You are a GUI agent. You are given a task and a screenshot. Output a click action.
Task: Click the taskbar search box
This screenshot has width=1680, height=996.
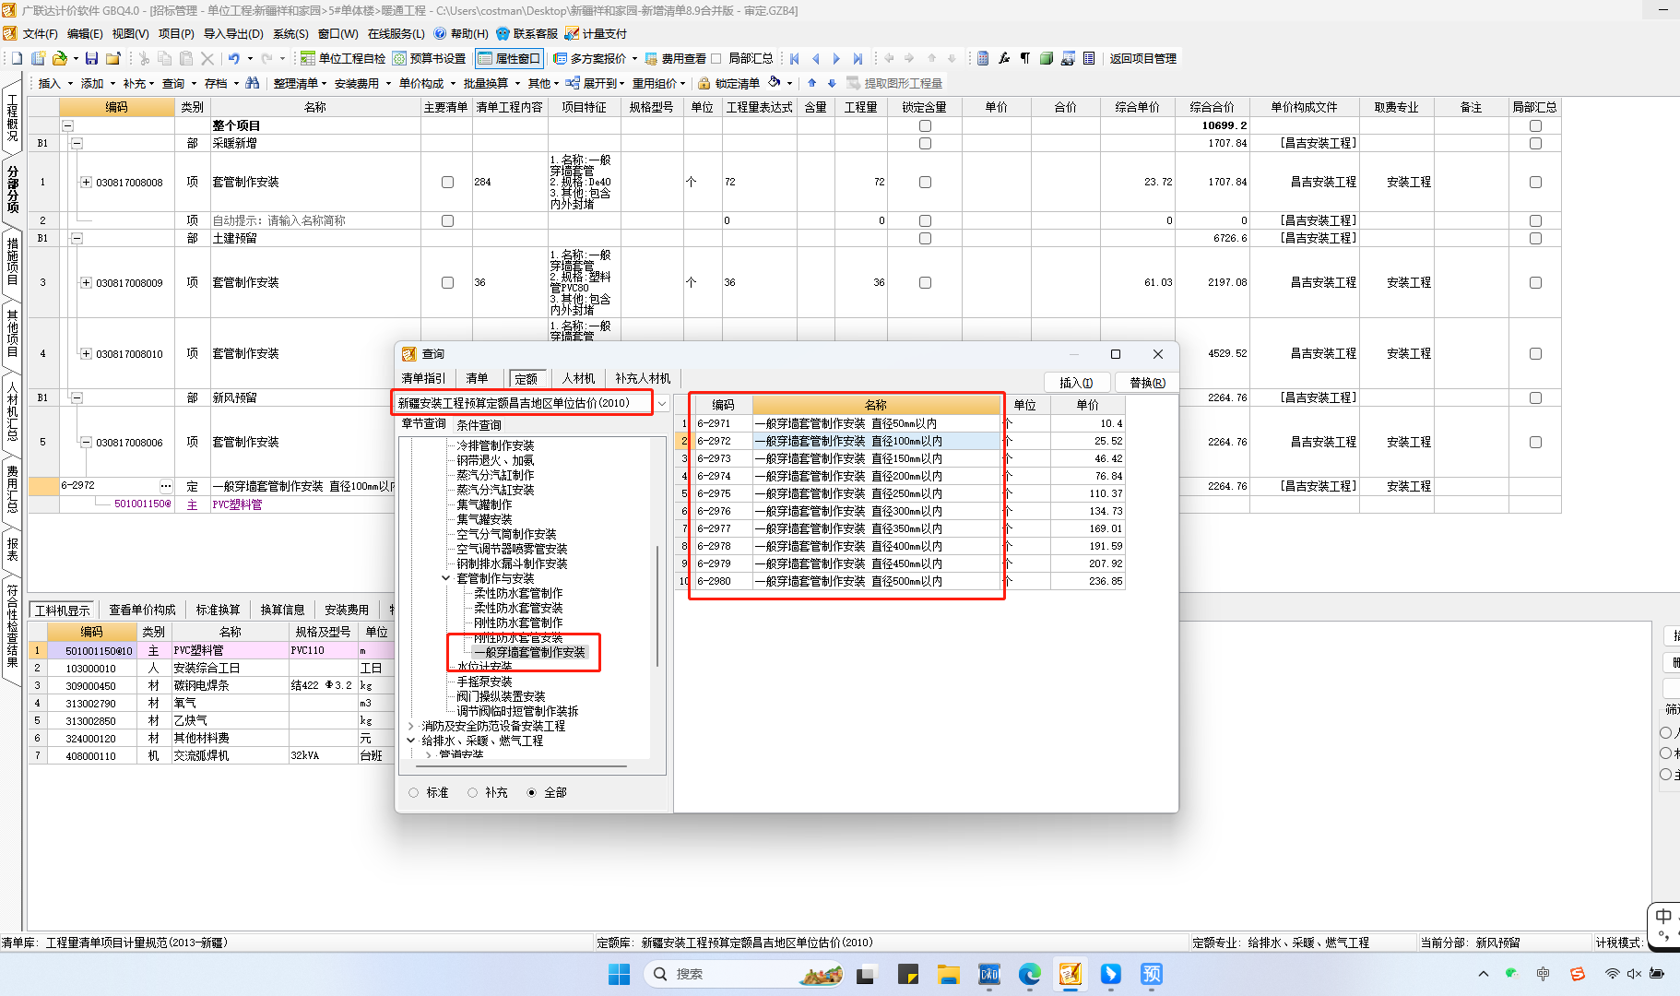coord(743,974)
